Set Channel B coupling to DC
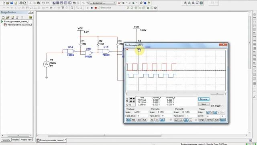Screen dimensions: 257x145 (186, 120)
